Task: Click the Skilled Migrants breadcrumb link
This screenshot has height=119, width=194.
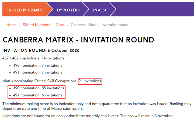Action: tap(36, 25)
